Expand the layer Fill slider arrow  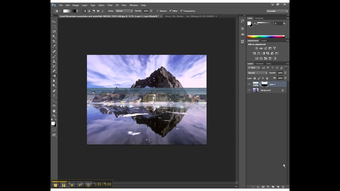285,78
